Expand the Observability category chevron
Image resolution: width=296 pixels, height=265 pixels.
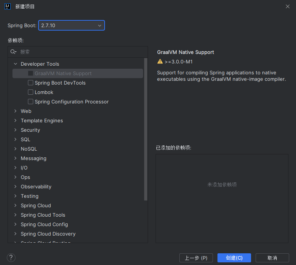(15, 186)
